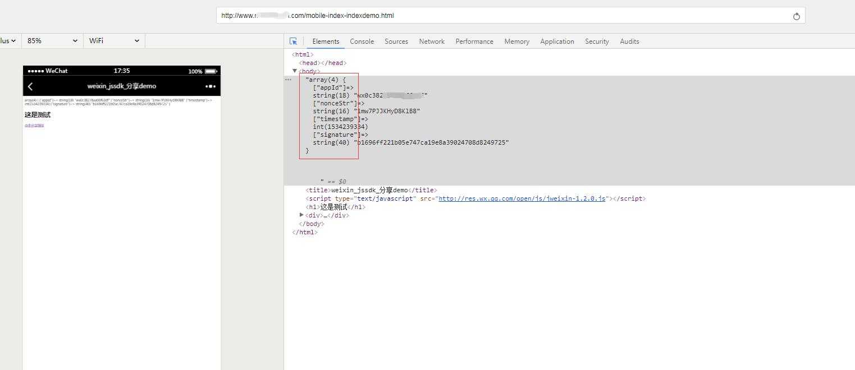Click the ellipsis beside the selected text node

(x=288, y=80)
